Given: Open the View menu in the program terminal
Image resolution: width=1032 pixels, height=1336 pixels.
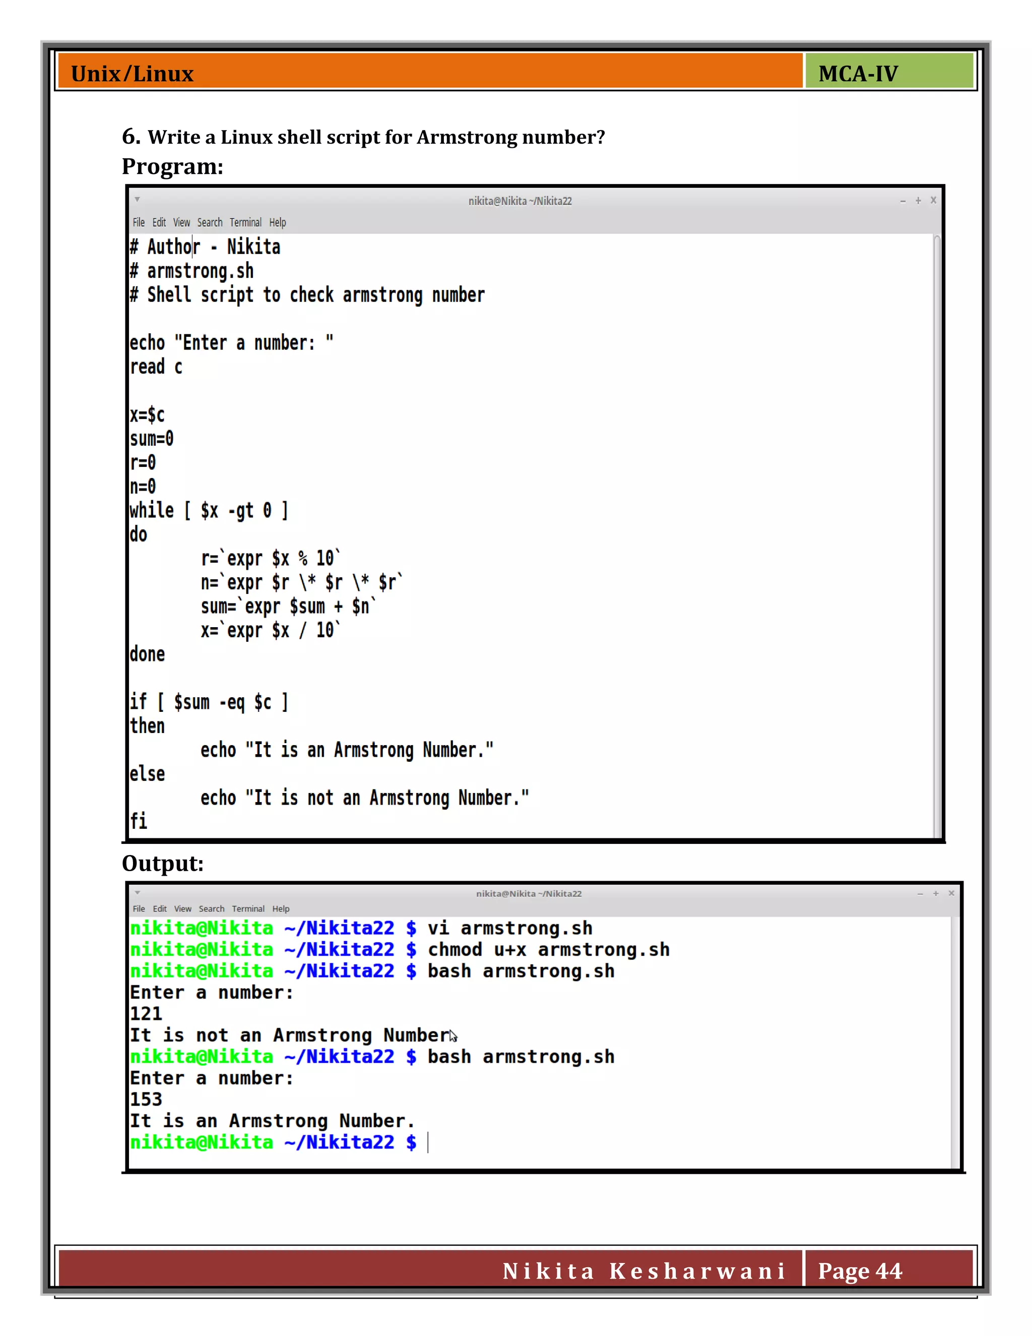Looking at the screenshot, I should pos(181,223).
